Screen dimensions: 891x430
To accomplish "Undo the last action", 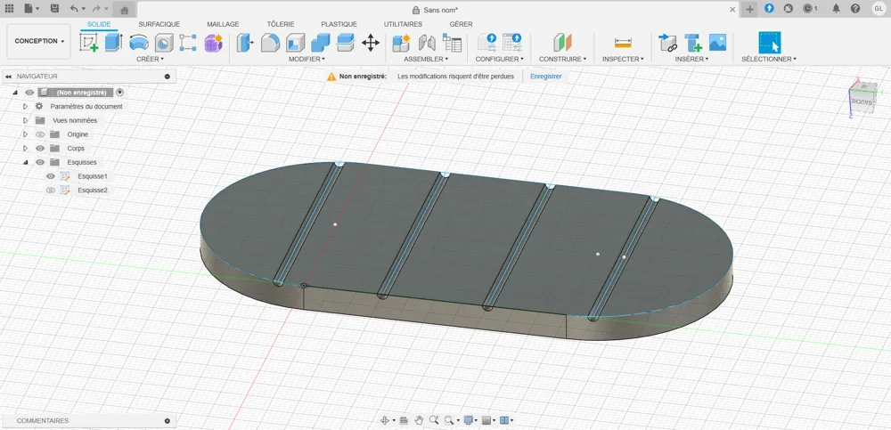I will (x=74, y=9).
